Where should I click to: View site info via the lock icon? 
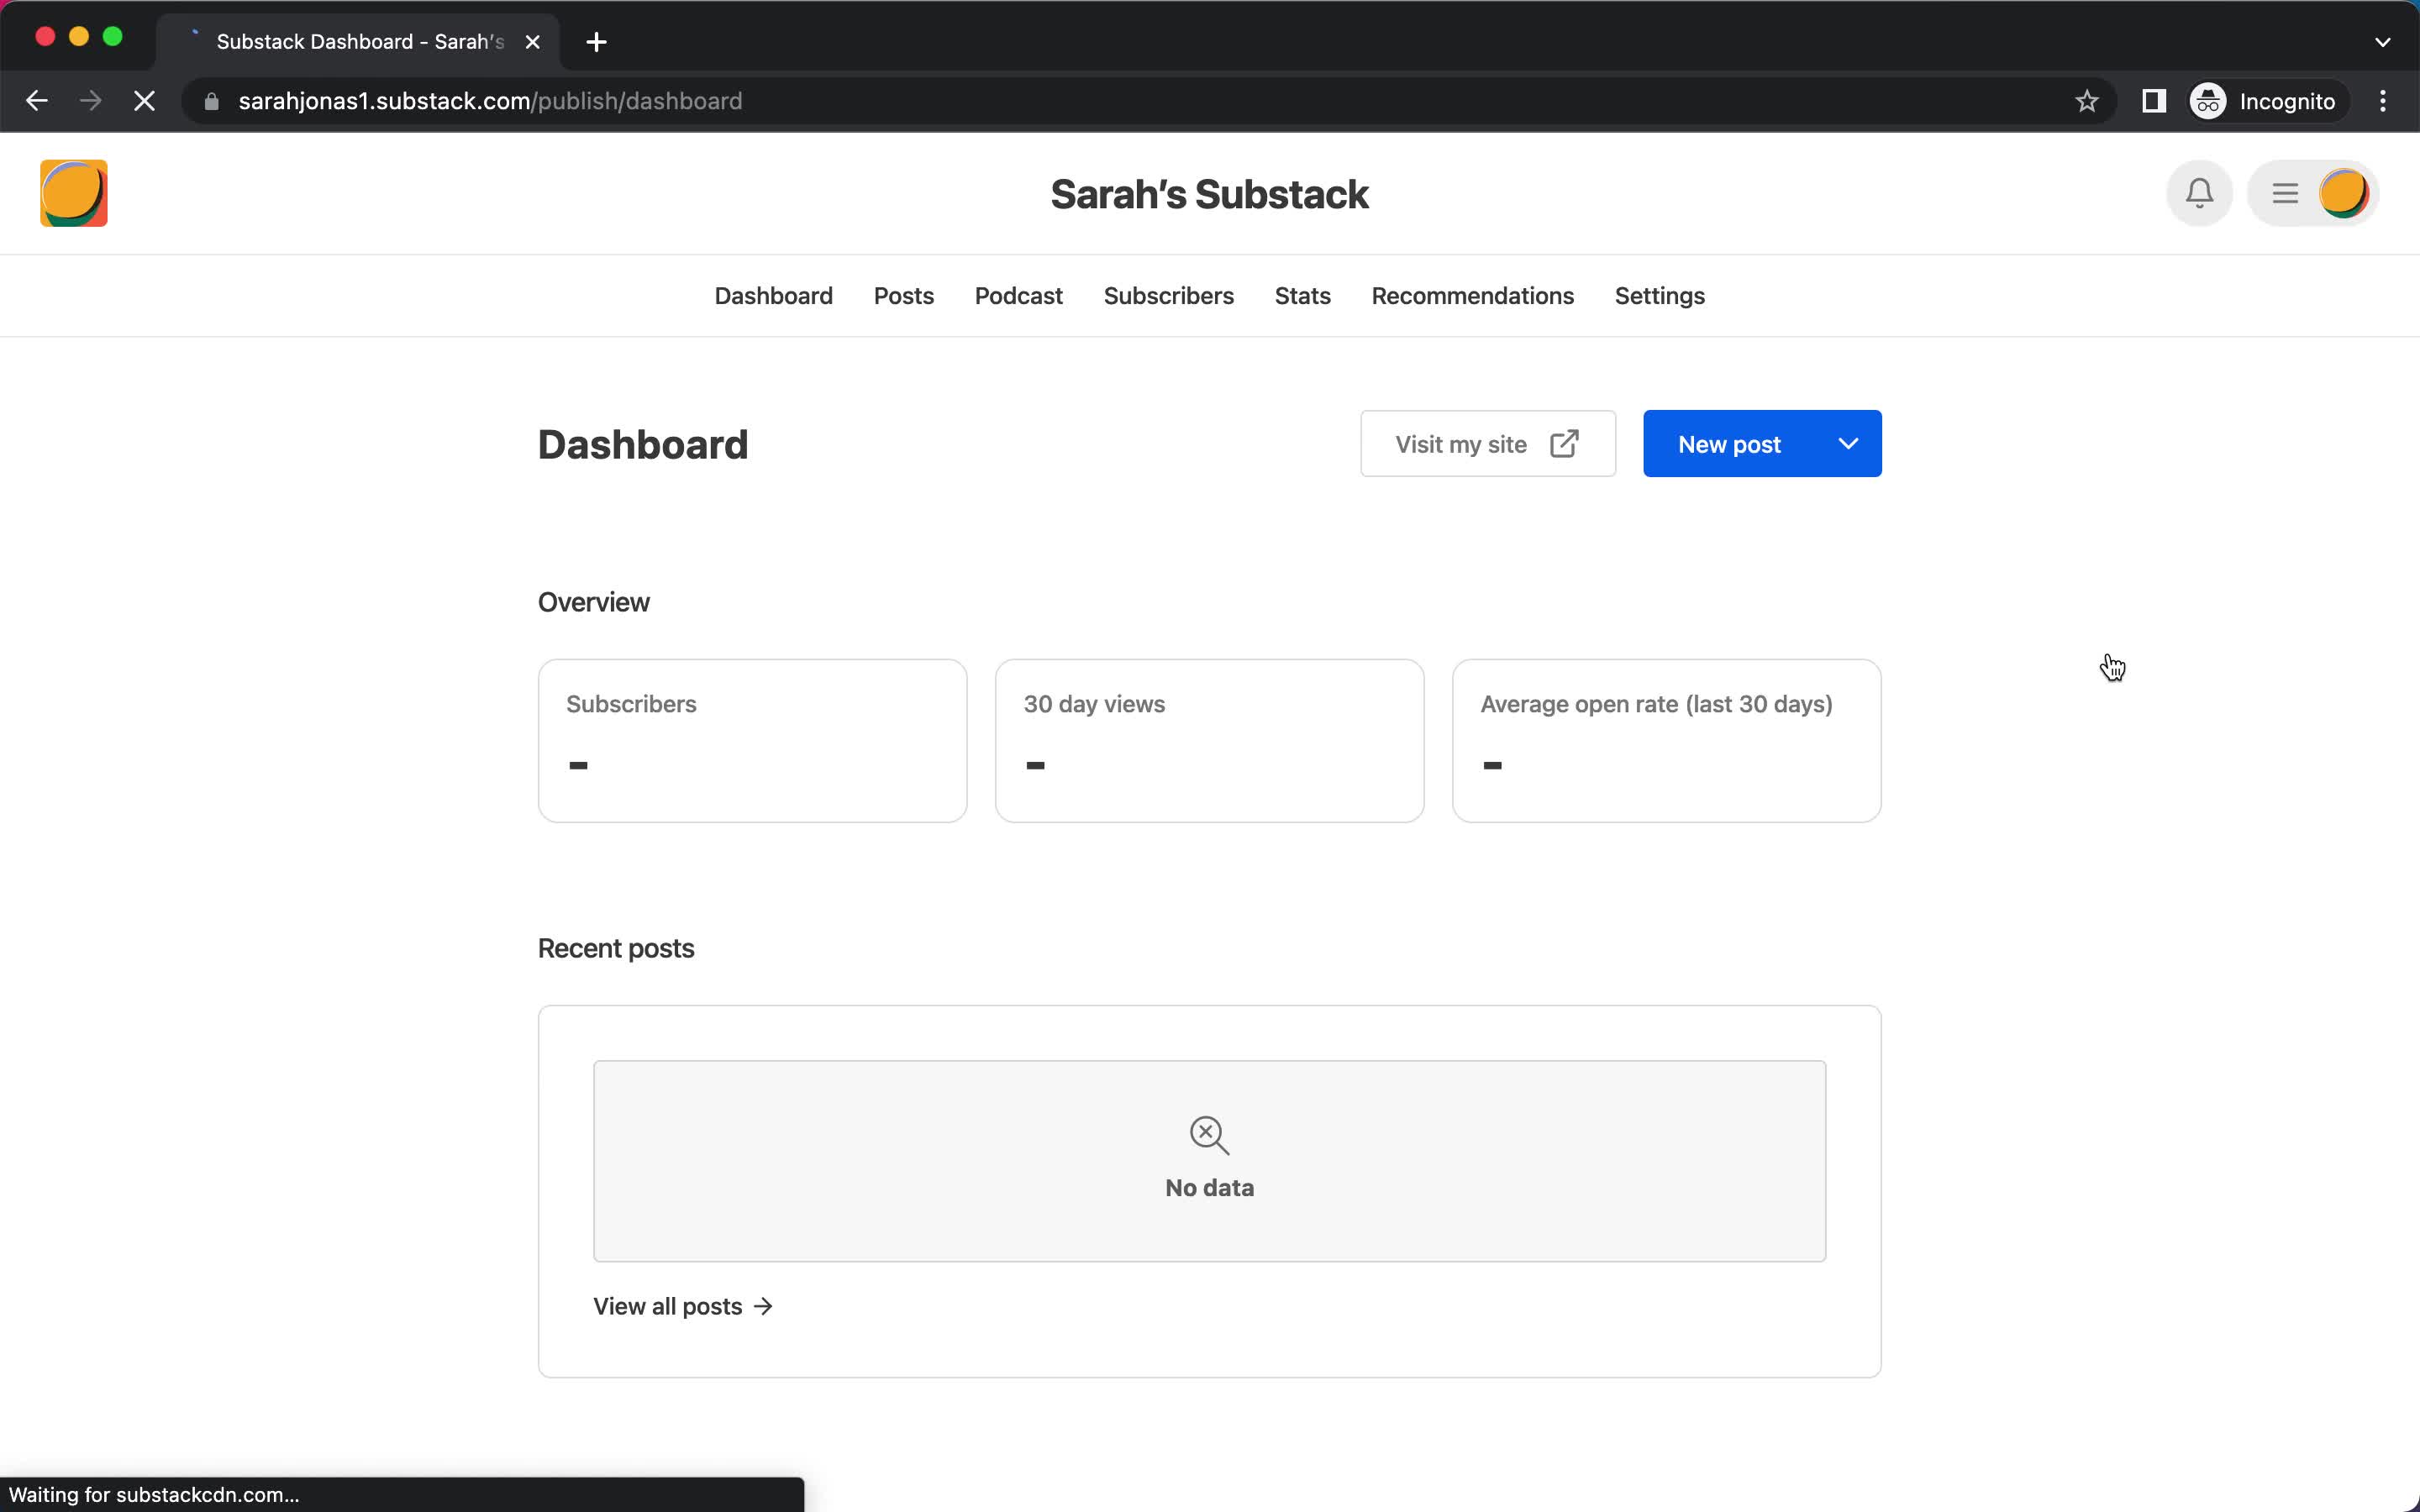[211, 101]
